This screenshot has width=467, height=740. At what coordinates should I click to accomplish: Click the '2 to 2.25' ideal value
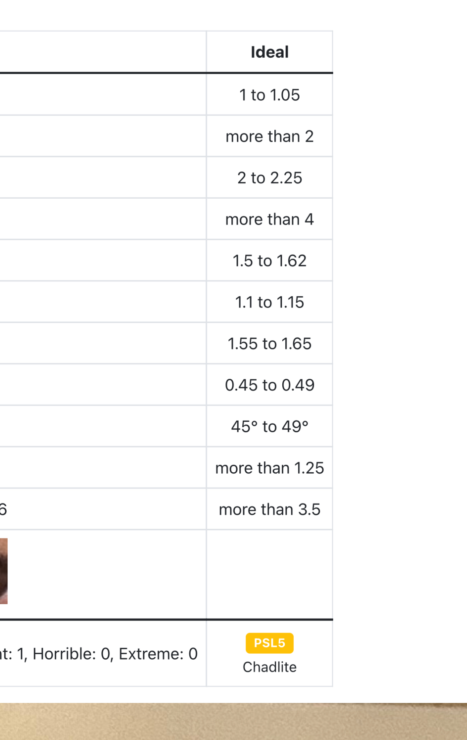click(269, 178)
